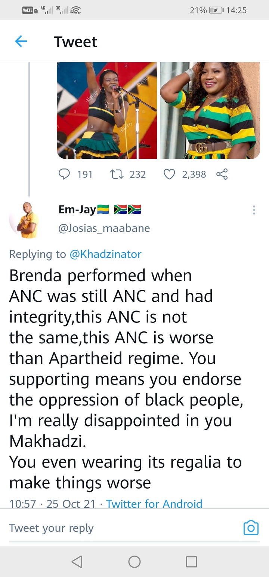
Task: Retweet using the retweet arrows icon
Action: pyautogui.click(x=117, y=174)
